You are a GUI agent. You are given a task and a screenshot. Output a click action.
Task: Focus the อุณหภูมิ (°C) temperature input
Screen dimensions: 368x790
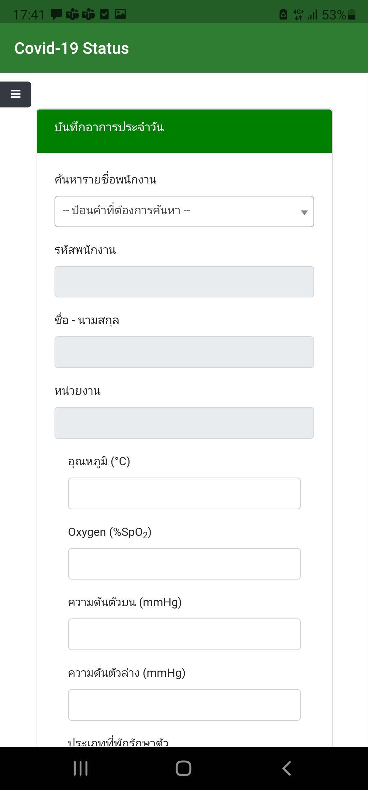(x=184, y=493)
